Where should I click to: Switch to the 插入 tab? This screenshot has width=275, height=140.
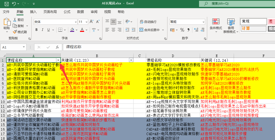coord(33,12)
